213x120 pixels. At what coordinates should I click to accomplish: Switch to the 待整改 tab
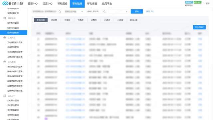81,20
